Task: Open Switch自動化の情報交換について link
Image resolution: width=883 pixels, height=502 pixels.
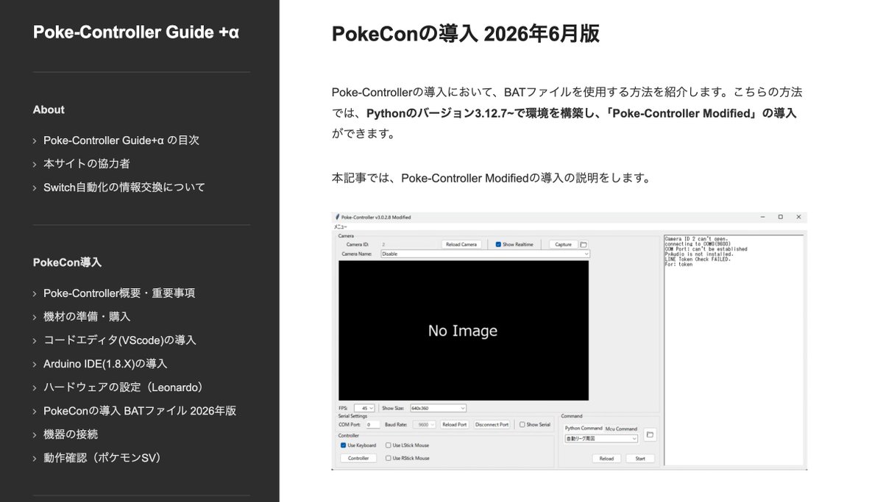Action: pyautogui.click(x=124, y=187)
